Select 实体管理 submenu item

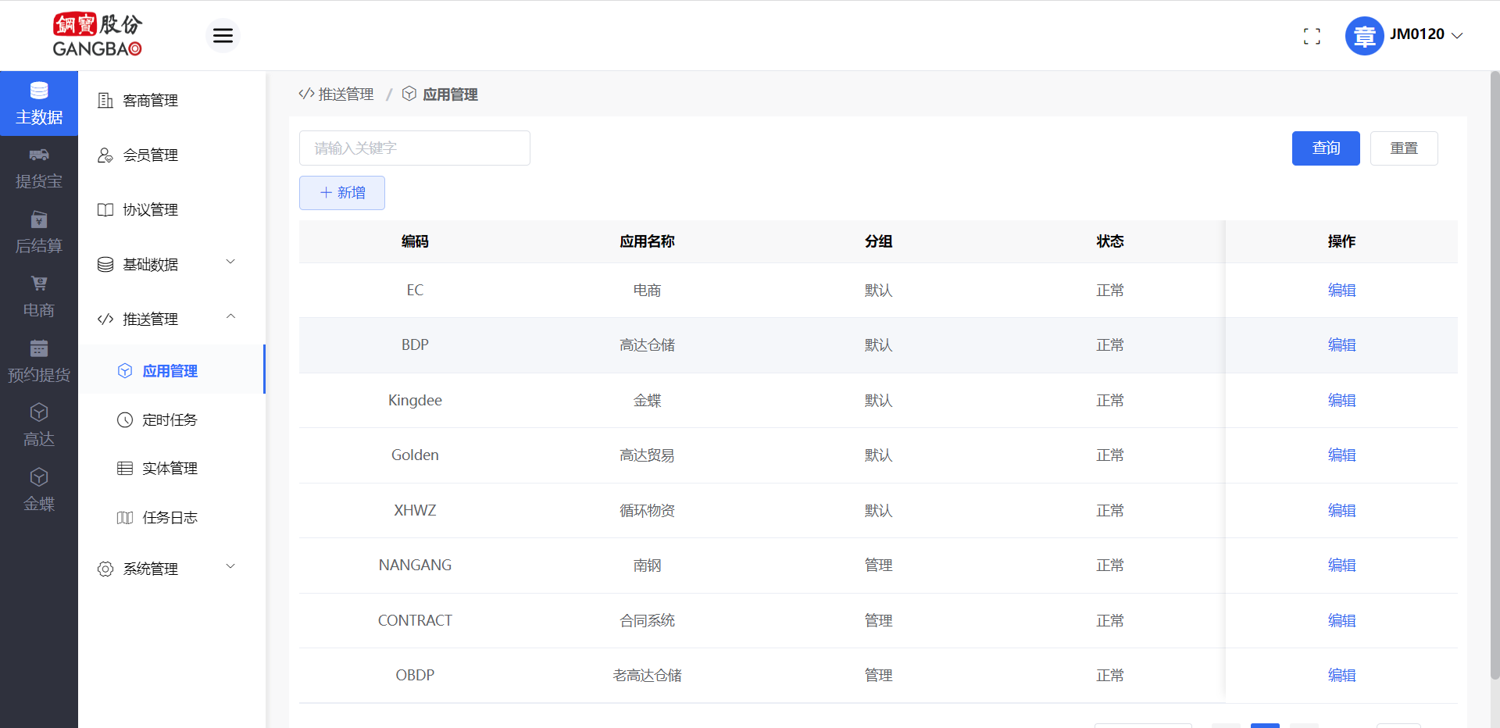pyautogui.click(x=172, y=468)
